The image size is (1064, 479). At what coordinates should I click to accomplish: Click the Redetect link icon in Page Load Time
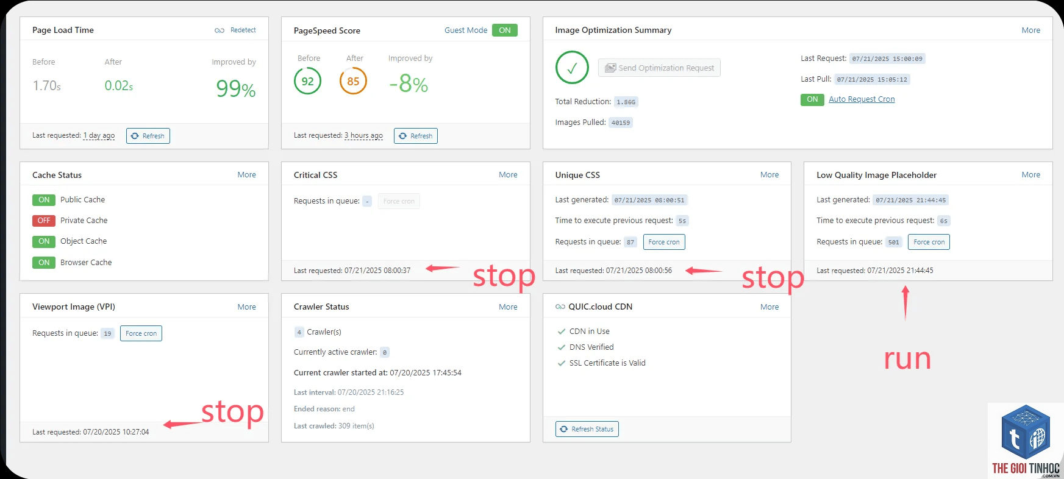point(220,30)
